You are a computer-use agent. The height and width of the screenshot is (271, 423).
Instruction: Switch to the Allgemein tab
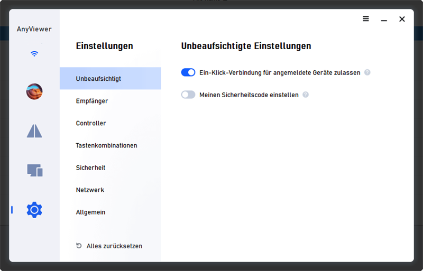90,212
